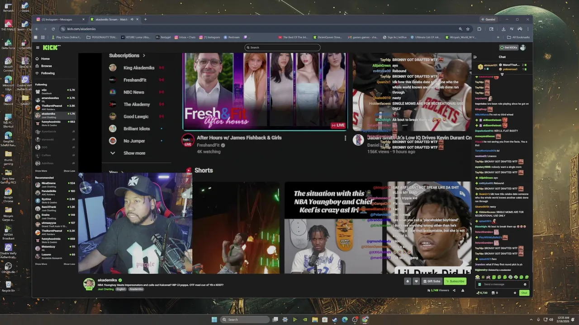Show hidden system tray icons

click(532, 320)
